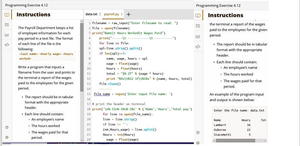Open the book icon in right panel
Screen dimensions: 300x146
point(198,15)
